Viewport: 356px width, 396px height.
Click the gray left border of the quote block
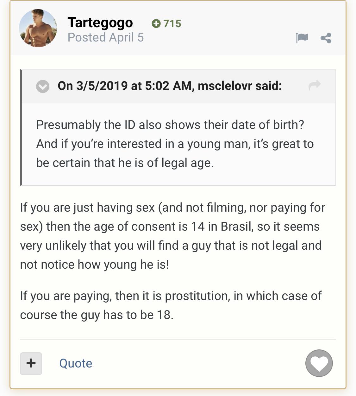(x=21, y=127)
